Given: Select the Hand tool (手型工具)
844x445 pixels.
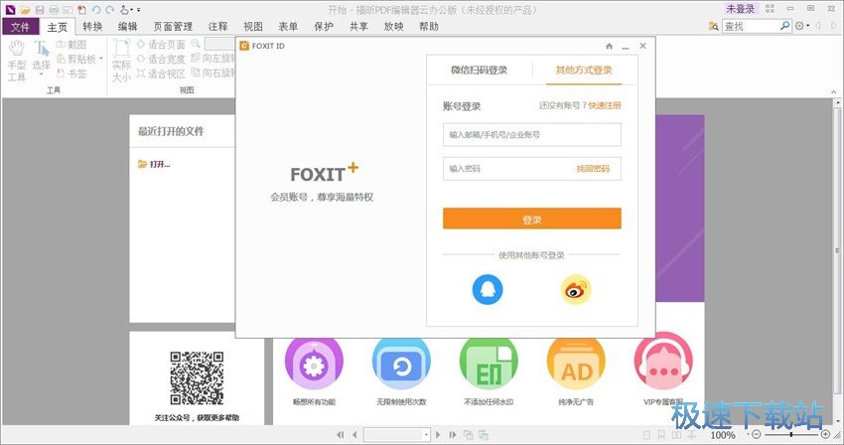Looking at the screenshot, I should (x=17, y=61).
